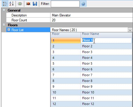Select floor number 4 cell
The width and height of the screenshot is (133, 107).
coord(66,58)
